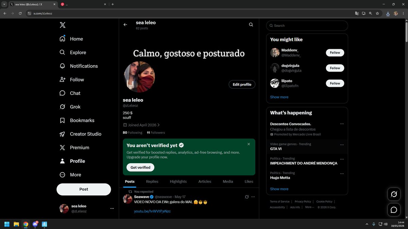Switch to the Pinterest browser tab
The image size is (408, 229).
tap(83, 4)
